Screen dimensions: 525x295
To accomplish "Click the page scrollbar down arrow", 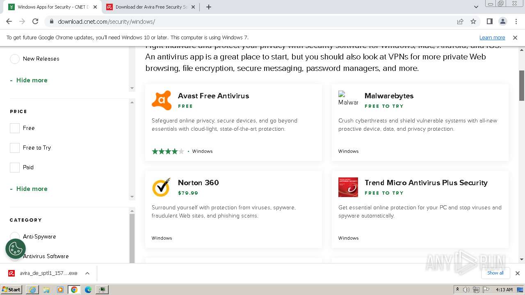I will (x=522, y=259).
